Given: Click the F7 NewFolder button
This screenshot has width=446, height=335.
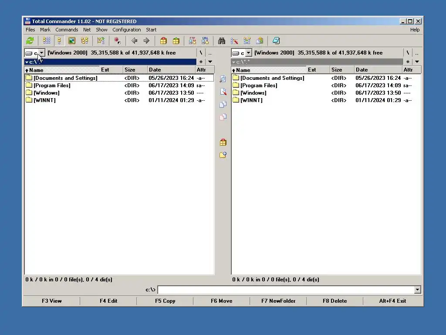Looking at the screenshot, I should (278, 301).
